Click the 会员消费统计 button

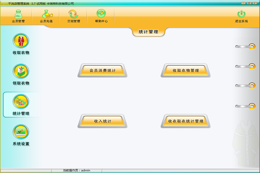[x=102, y=70]
